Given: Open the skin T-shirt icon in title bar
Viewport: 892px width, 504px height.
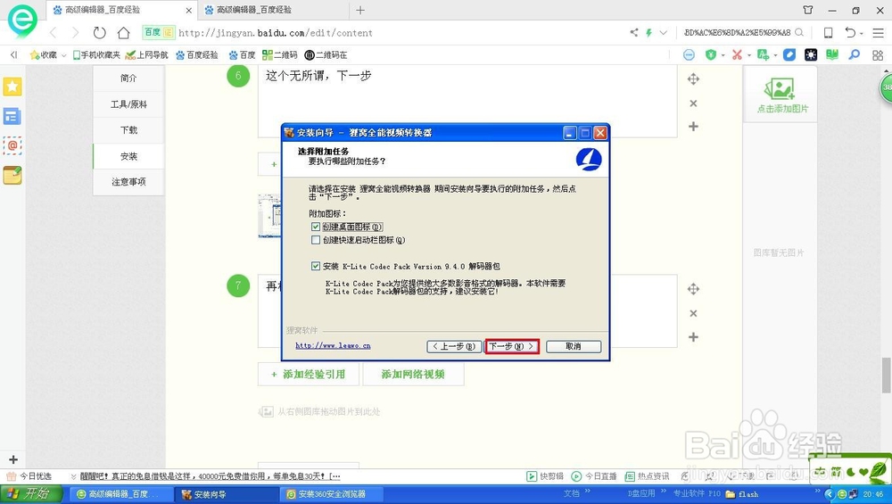Looking at the screenshot, I should 808,10.
